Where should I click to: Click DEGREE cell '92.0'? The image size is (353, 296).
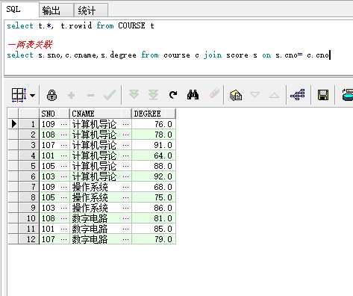pos(154,176)
